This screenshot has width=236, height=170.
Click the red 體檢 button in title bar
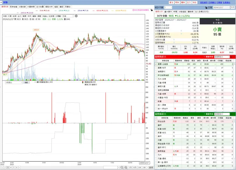click(x=183, y=3)
